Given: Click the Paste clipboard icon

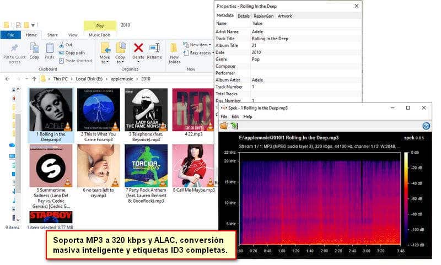Looking at the screenshot, I should [50, 48].
